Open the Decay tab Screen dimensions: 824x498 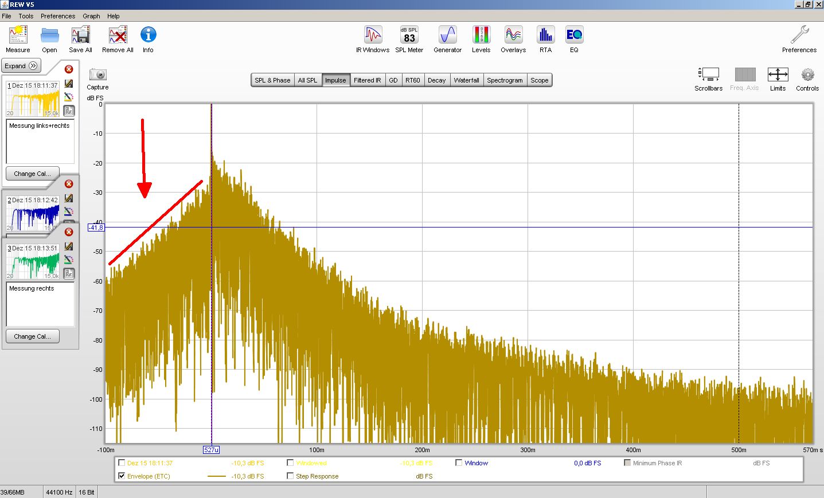437,80
